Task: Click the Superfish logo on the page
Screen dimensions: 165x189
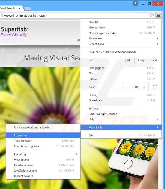Action: [15, 32]
